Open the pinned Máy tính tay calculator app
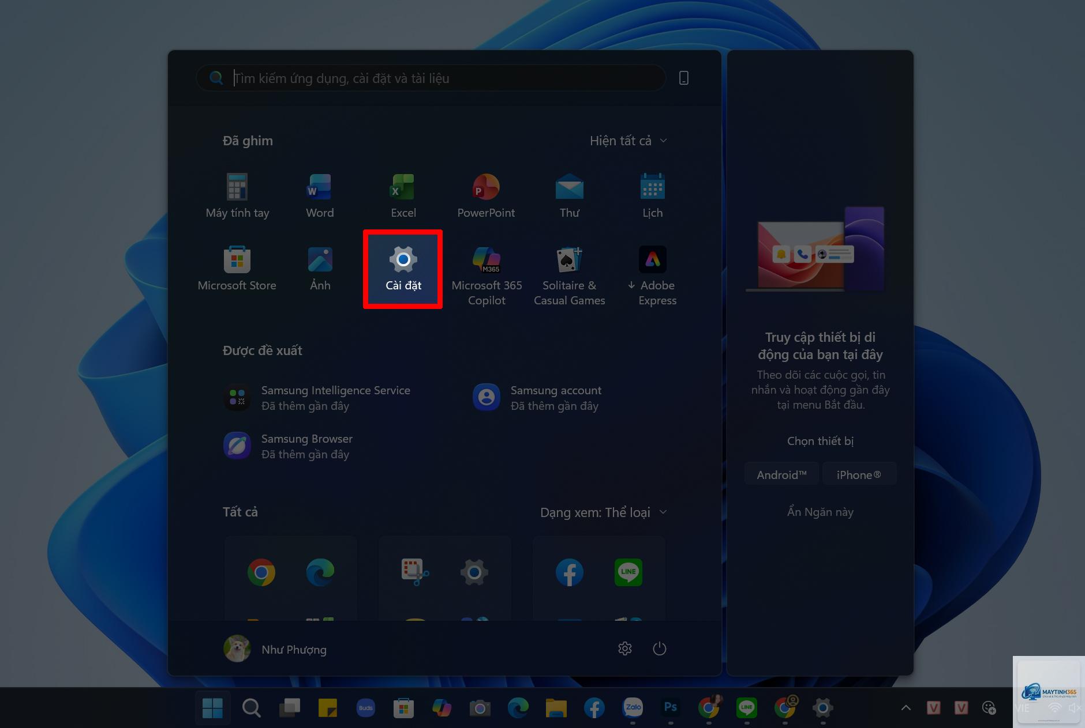Screen dimensions: 1085x728 (x=237, y=196)
